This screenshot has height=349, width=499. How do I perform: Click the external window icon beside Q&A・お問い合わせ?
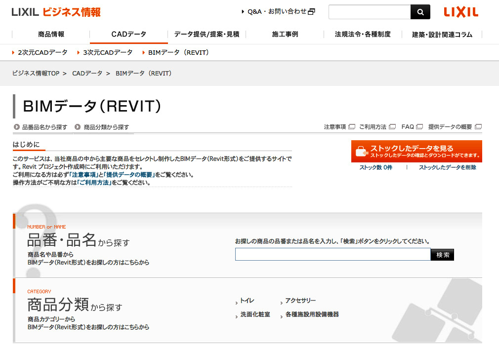coord(312,12)
